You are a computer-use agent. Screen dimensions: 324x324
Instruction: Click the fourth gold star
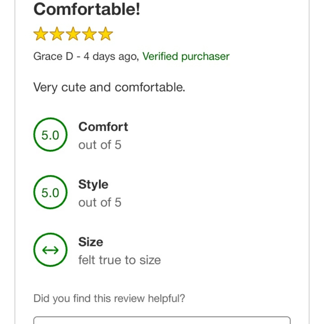tap(89, 34)
